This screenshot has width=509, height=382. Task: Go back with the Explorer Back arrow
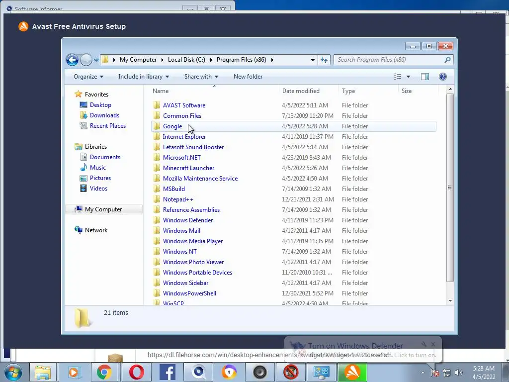pos(72,60)
